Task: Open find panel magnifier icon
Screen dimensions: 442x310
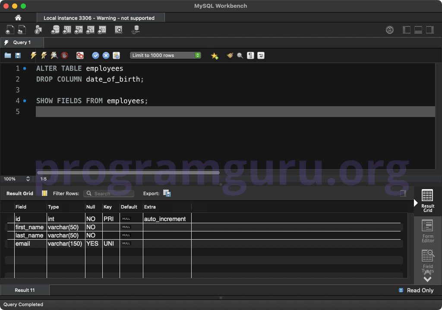Action: tap(240, 55)
